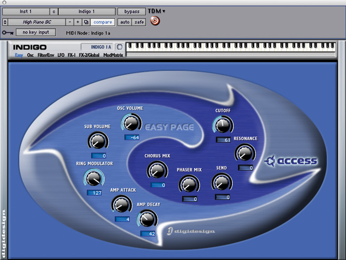Click the Amp Decay knob
Viewport: 346px width, 260px height.
[147, 219]
